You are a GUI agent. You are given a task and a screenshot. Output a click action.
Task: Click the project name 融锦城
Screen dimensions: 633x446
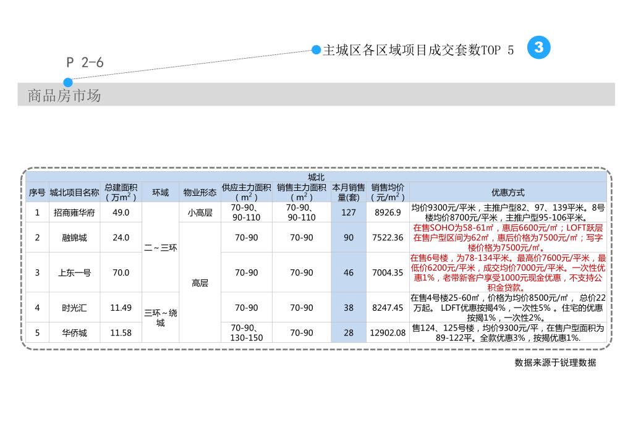(74, 238)
